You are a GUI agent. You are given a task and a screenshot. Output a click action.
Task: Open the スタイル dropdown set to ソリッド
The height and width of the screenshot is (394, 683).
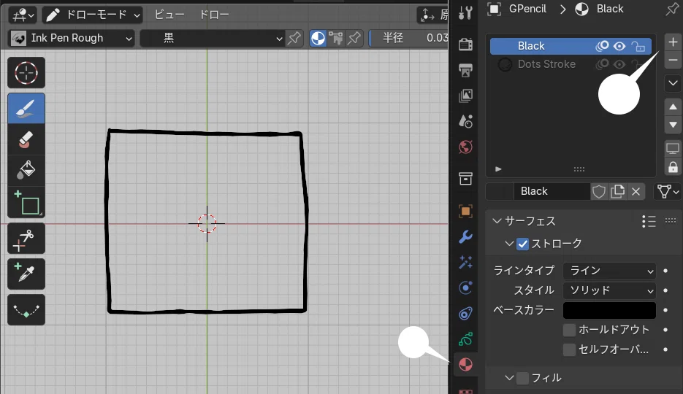[x=609, y=290]
